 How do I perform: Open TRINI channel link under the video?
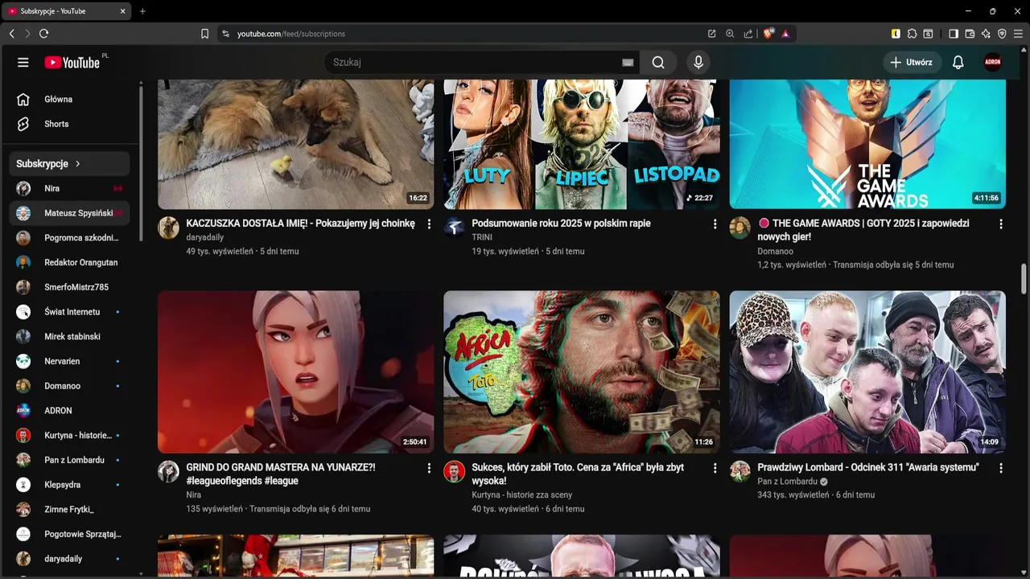coord(481,237)
